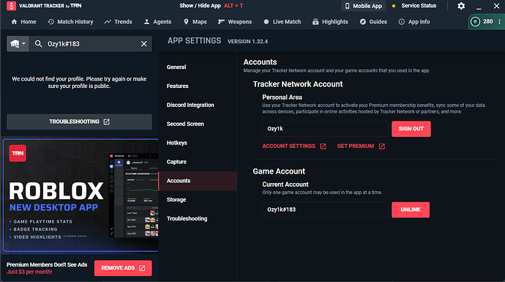The image size is (505, 282).
Task: Click the TROUBLESHOOTING button
Action: pyautogui.click(x=79, y=122)
